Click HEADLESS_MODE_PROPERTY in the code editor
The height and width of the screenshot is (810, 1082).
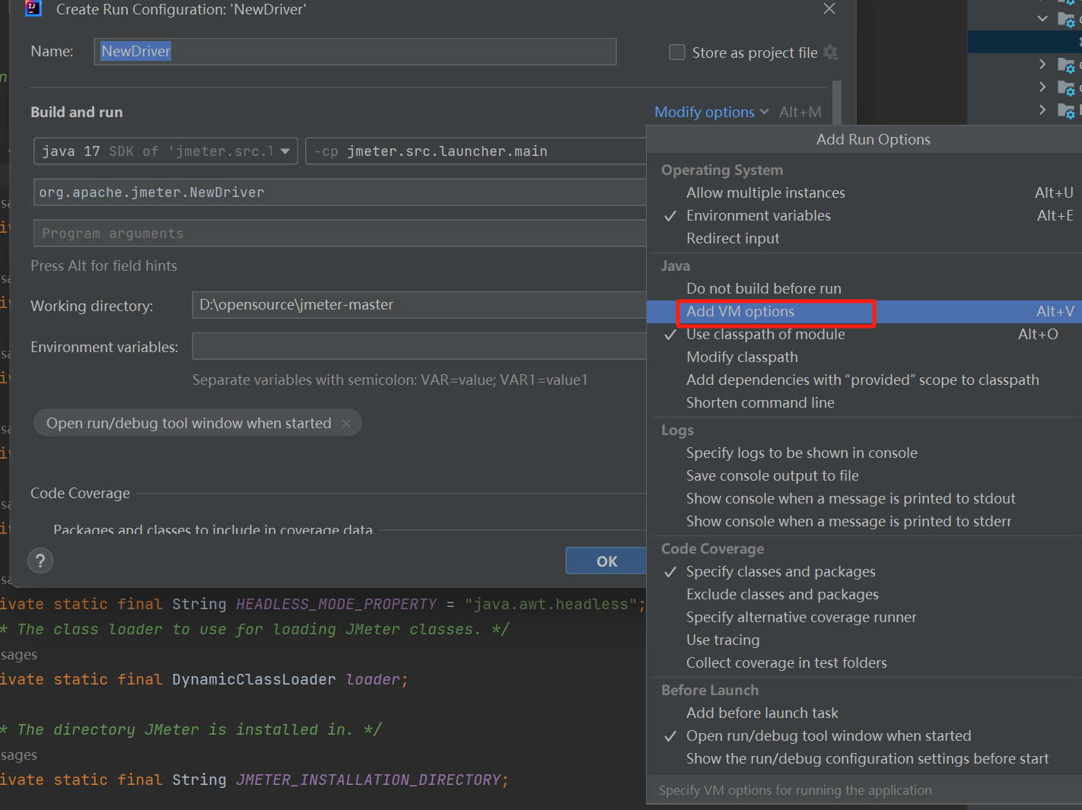coord(336,605)
